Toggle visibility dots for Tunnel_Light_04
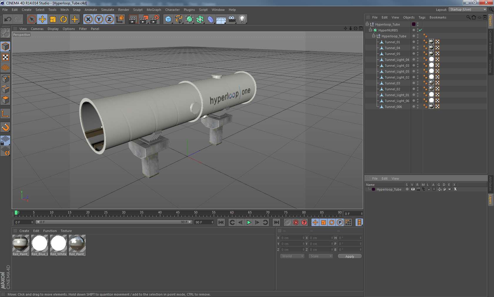 tap(418, 59)
